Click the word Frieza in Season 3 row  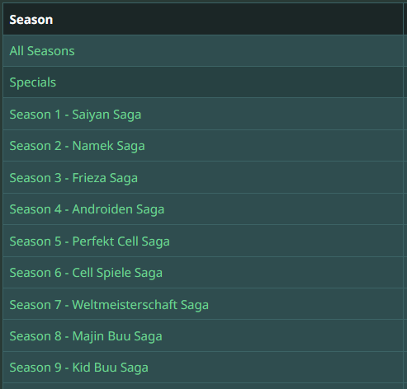pyautogui.click(x=89, y=178)
